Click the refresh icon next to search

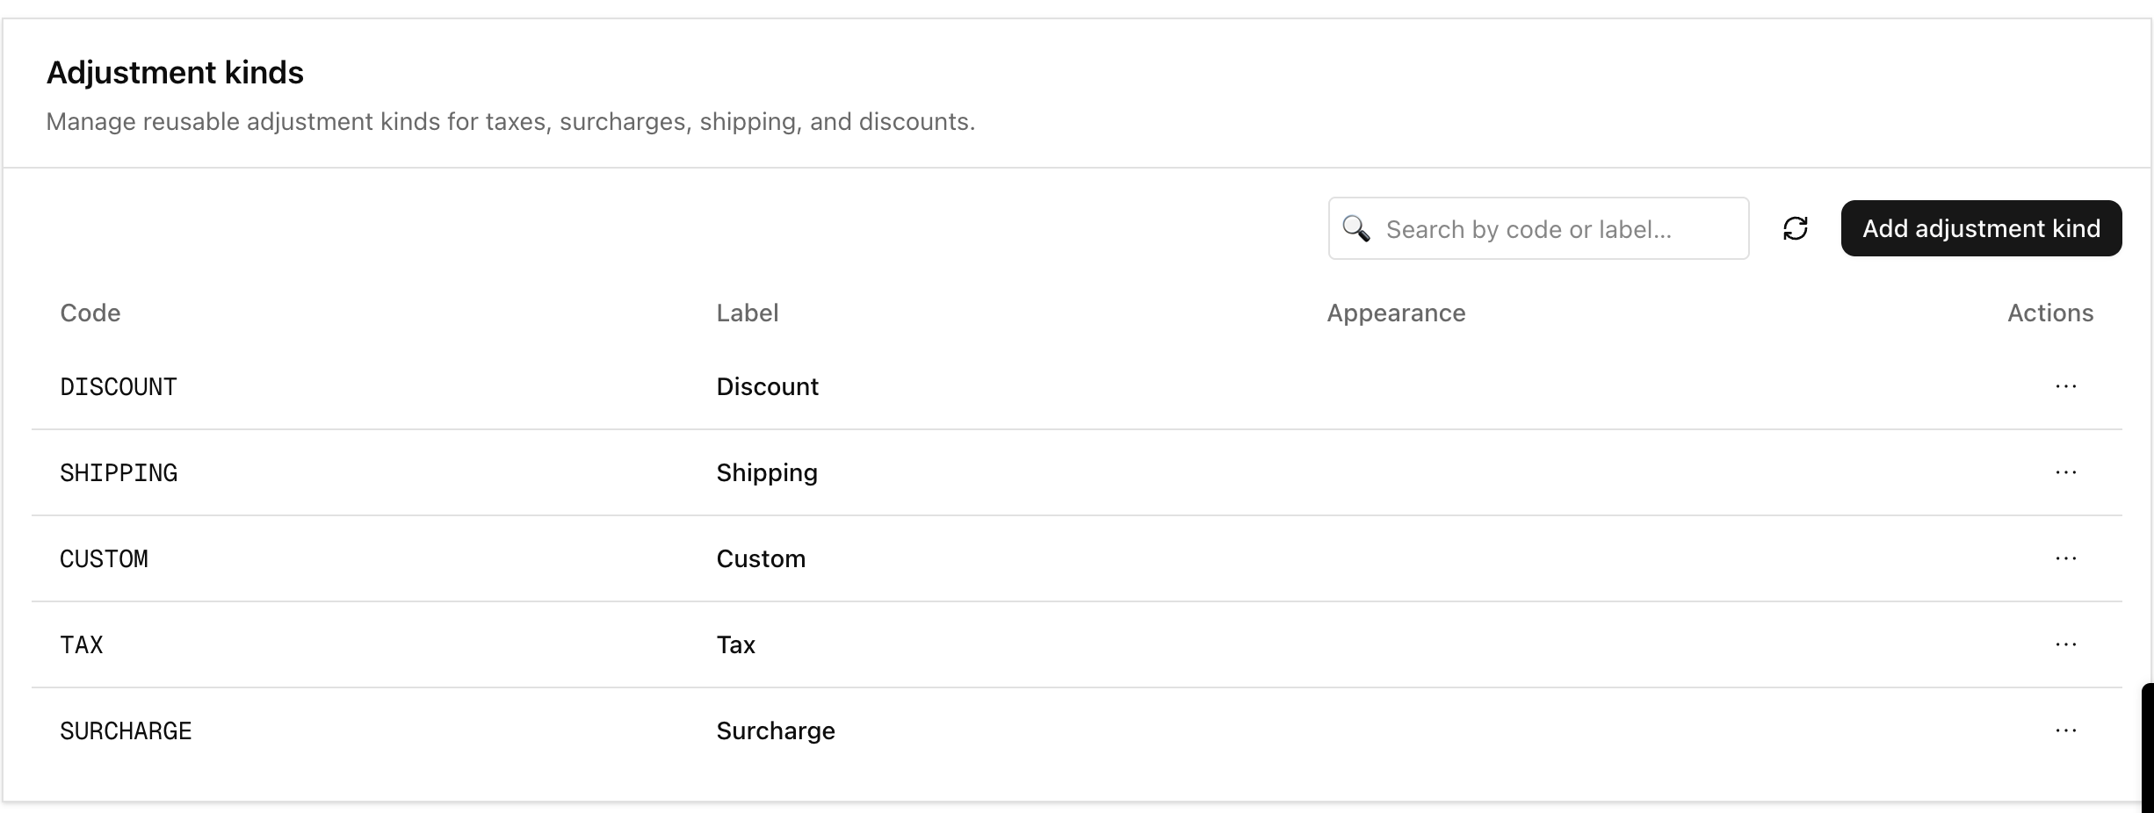1795,228
